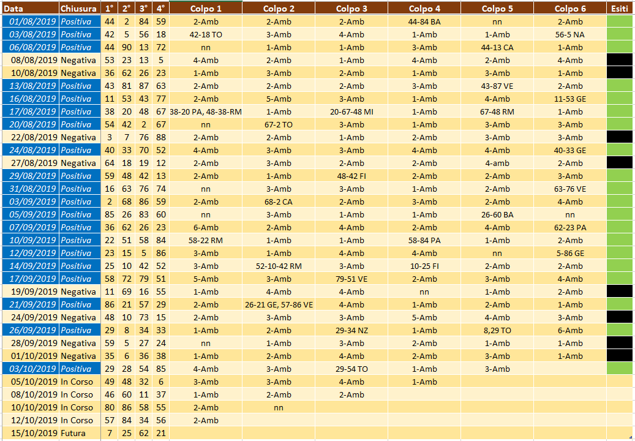Select cell 48-42 FI
The image size is (635, 441).
click(x=351, y=176)
